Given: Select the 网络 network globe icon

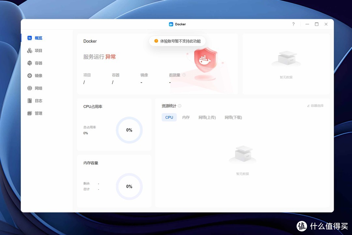Looking at the screenshot, I should click(x=30, y=88).
